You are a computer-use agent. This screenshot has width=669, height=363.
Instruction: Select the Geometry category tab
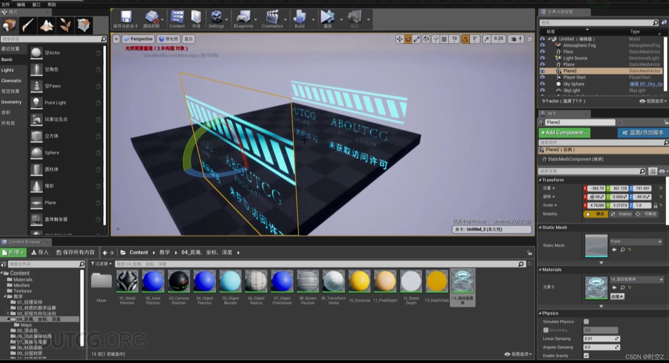pyautogui.click(x=11, y=102)
